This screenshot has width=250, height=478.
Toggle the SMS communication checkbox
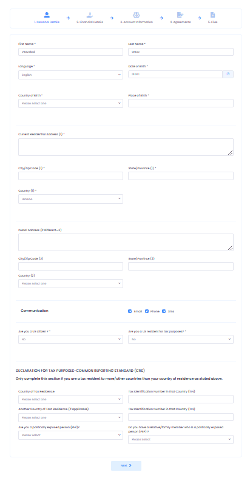[164, 311]
